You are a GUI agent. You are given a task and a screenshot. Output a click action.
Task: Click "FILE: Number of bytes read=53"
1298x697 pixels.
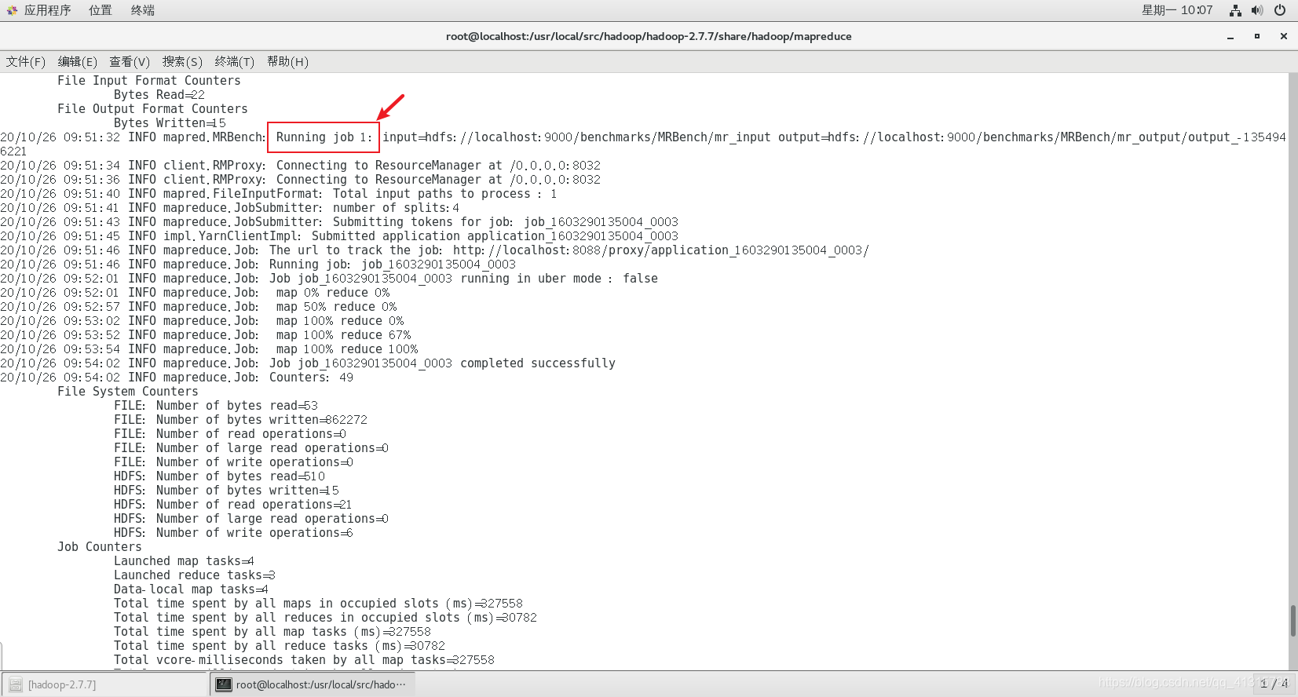(216, 406)
